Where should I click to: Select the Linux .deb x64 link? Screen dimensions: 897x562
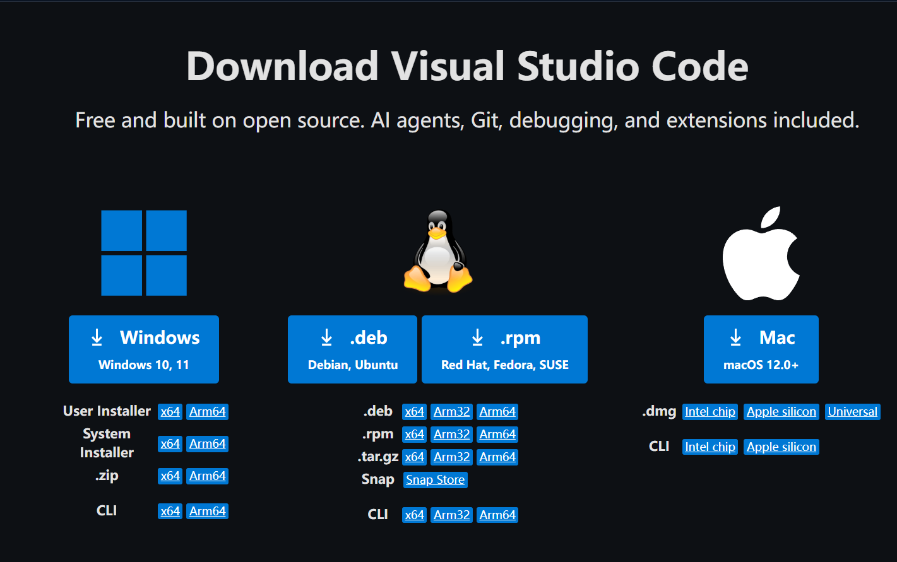coord(415,412)
